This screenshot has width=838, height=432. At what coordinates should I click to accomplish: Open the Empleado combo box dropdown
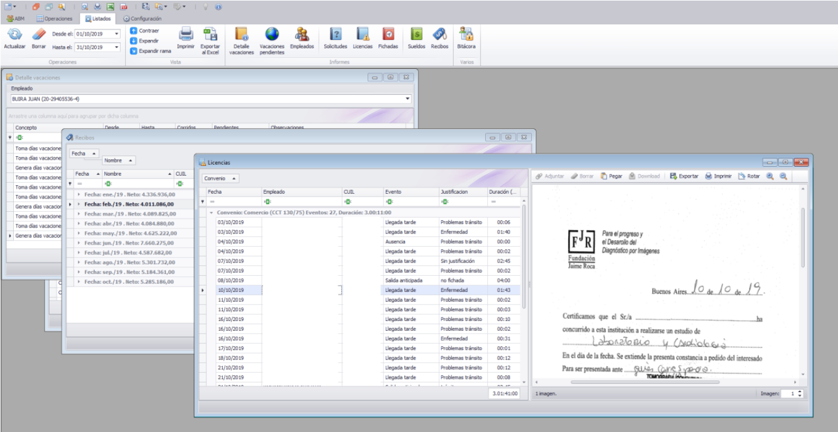tap(408, 99)
